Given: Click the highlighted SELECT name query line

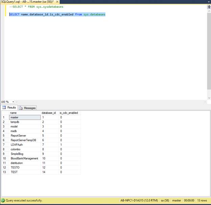Looking at the screenshot, I should coord(57,14).
